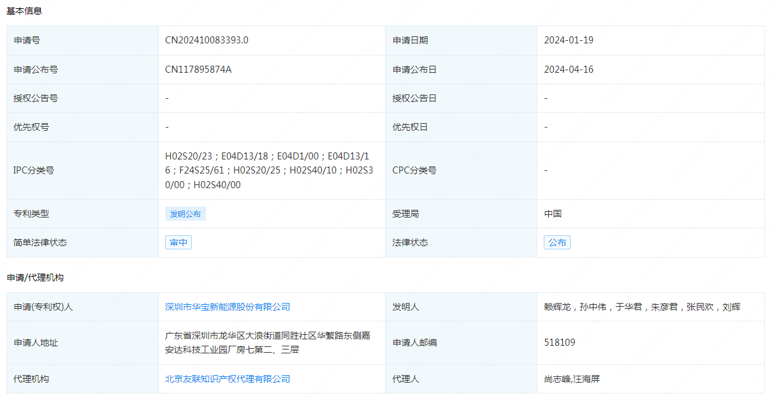Screen dimensions: 772x398
Task: Click the 优先权日 label
Action: point(410,127)
